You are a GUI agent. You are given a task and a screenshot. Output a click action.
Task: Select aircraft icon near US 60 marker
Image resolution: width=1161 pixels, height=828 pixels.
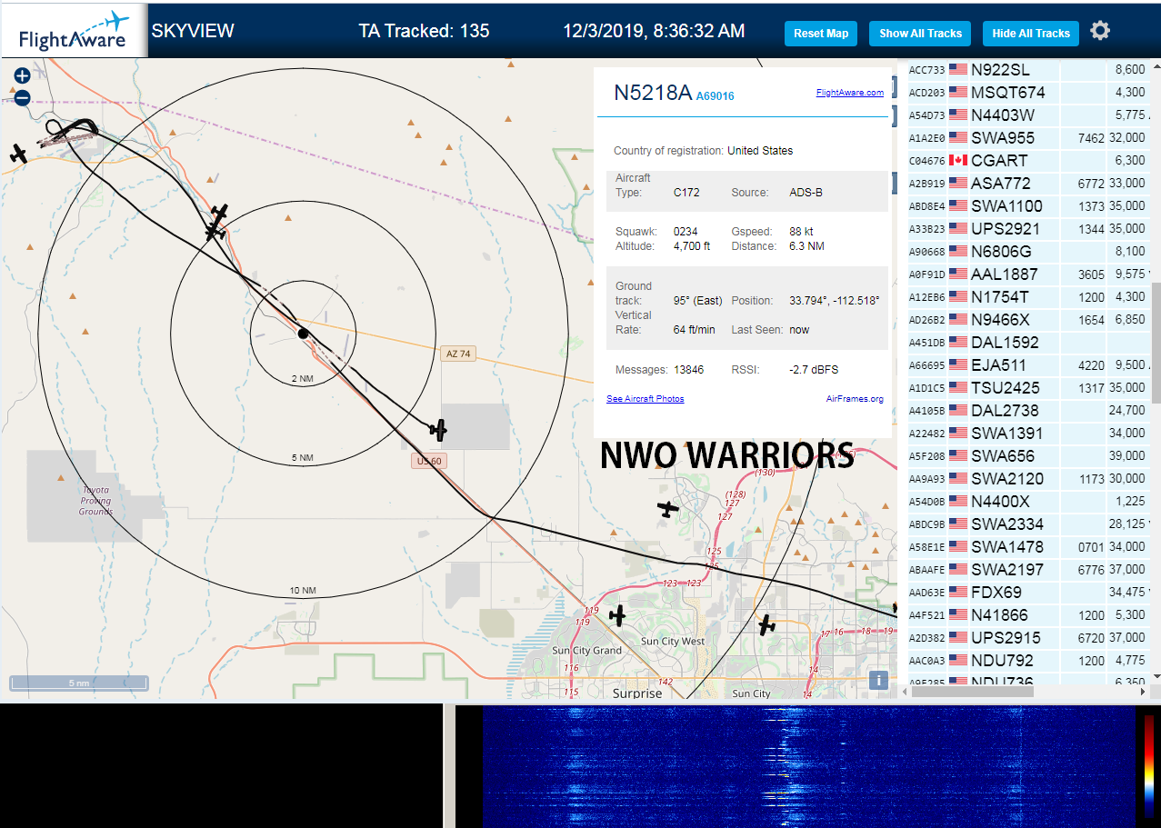click(438, 428)
